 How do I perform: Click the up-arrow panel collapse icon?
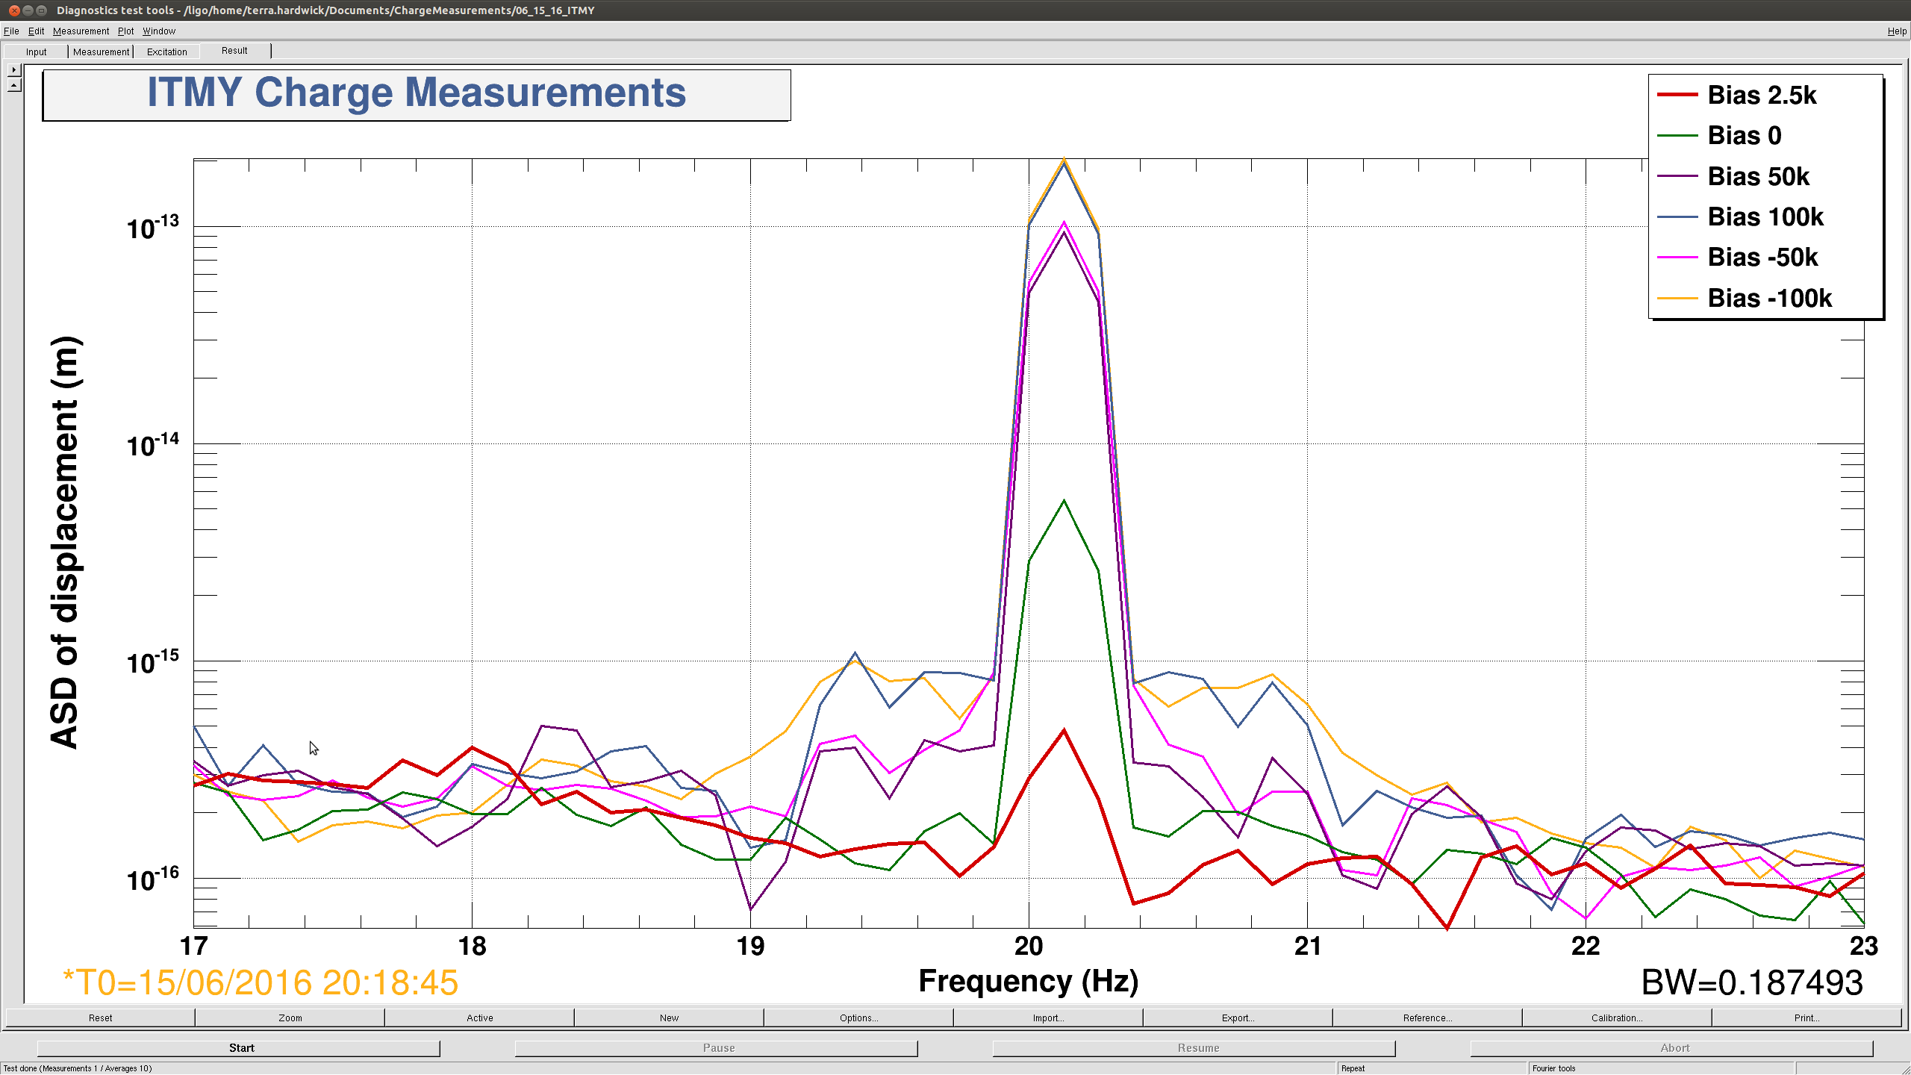[13, 85]
